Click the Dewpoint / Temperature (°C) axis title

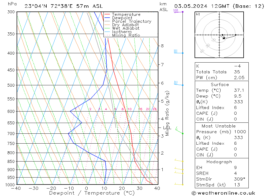pos(92,193)
